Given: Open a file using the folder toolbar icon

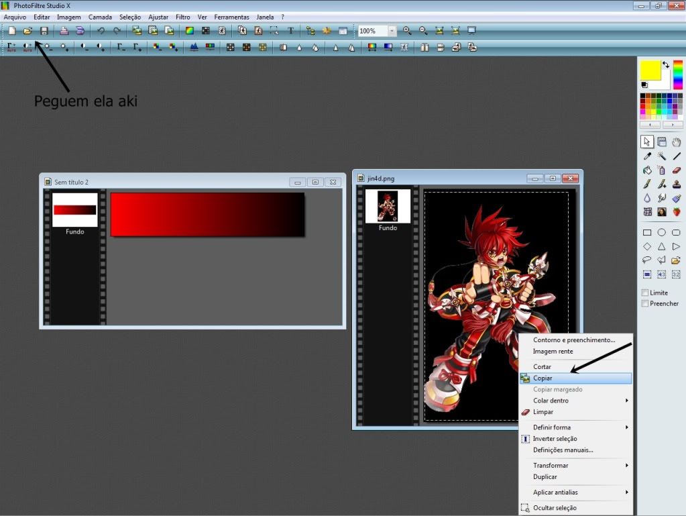Looking at the screenshot, I should click(x=27, y=30).
